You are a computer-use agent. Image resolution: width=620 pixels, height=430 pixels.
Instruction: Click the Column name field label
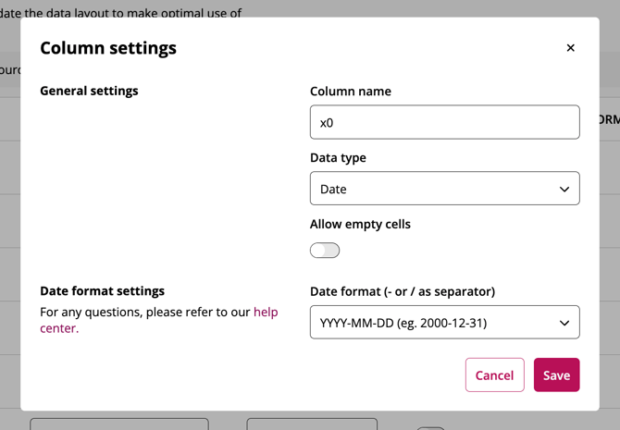tap(350, 92)
